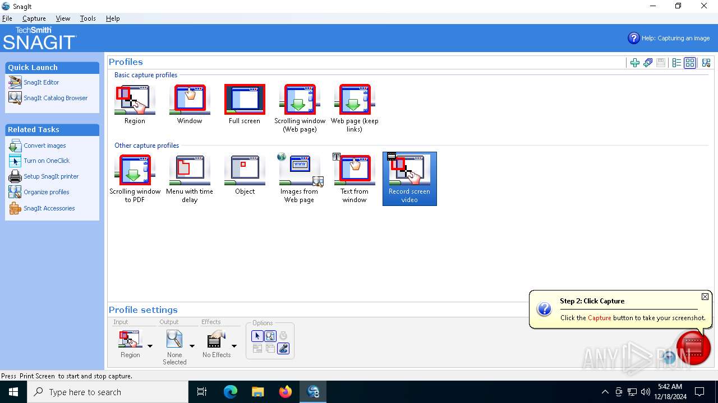The image size is (718, 403).
Task: Click the SnagIt Accessories puzzle icon
Action: coord(15,208)
